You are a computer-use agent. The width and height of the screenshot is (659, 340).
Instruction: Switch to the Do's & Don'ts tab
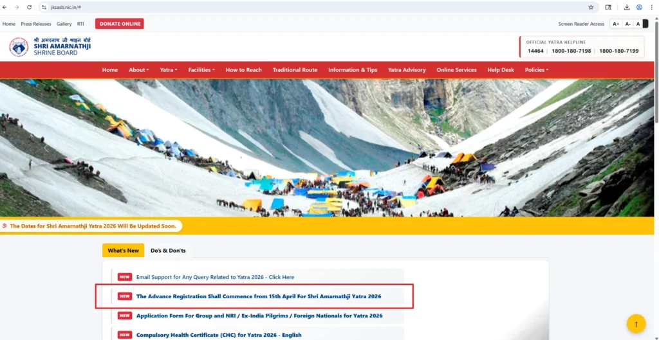pos(168,251)
